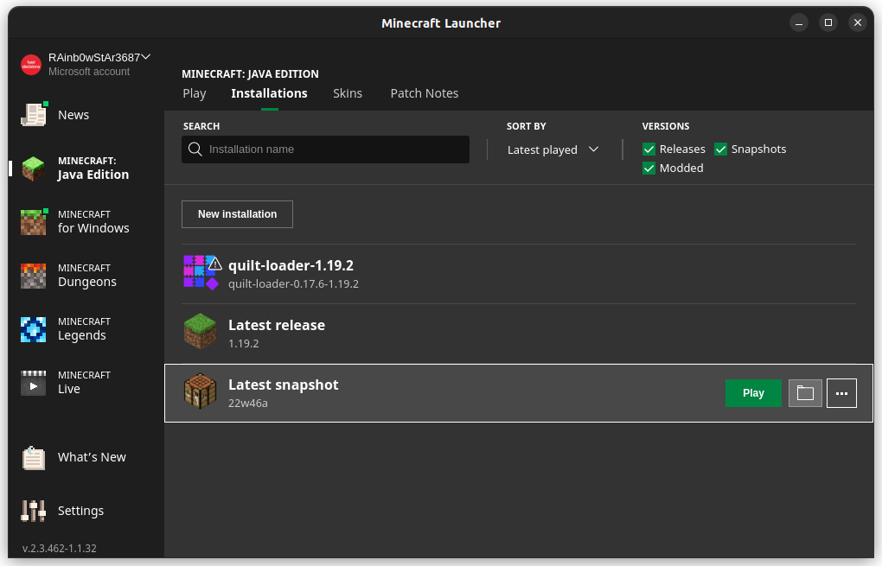Screen dimensions: 882x566
Task: Open the Latest snapshot installation folder
Action: click(x=805, y=393)
